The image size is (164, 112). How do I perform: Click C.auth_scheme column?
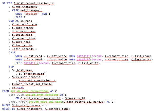(x=23, y=28)
